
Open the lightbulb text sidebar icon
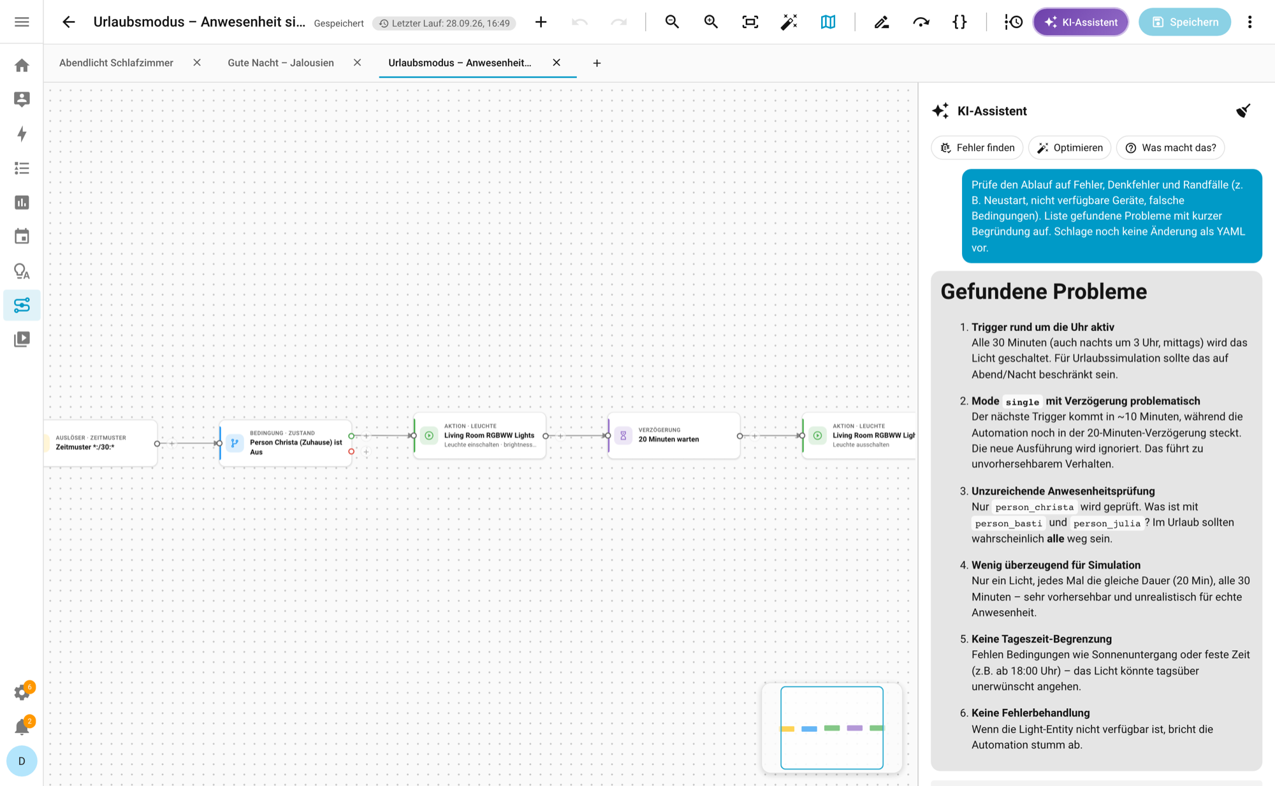pyautogui.click(x=22, y=271)
